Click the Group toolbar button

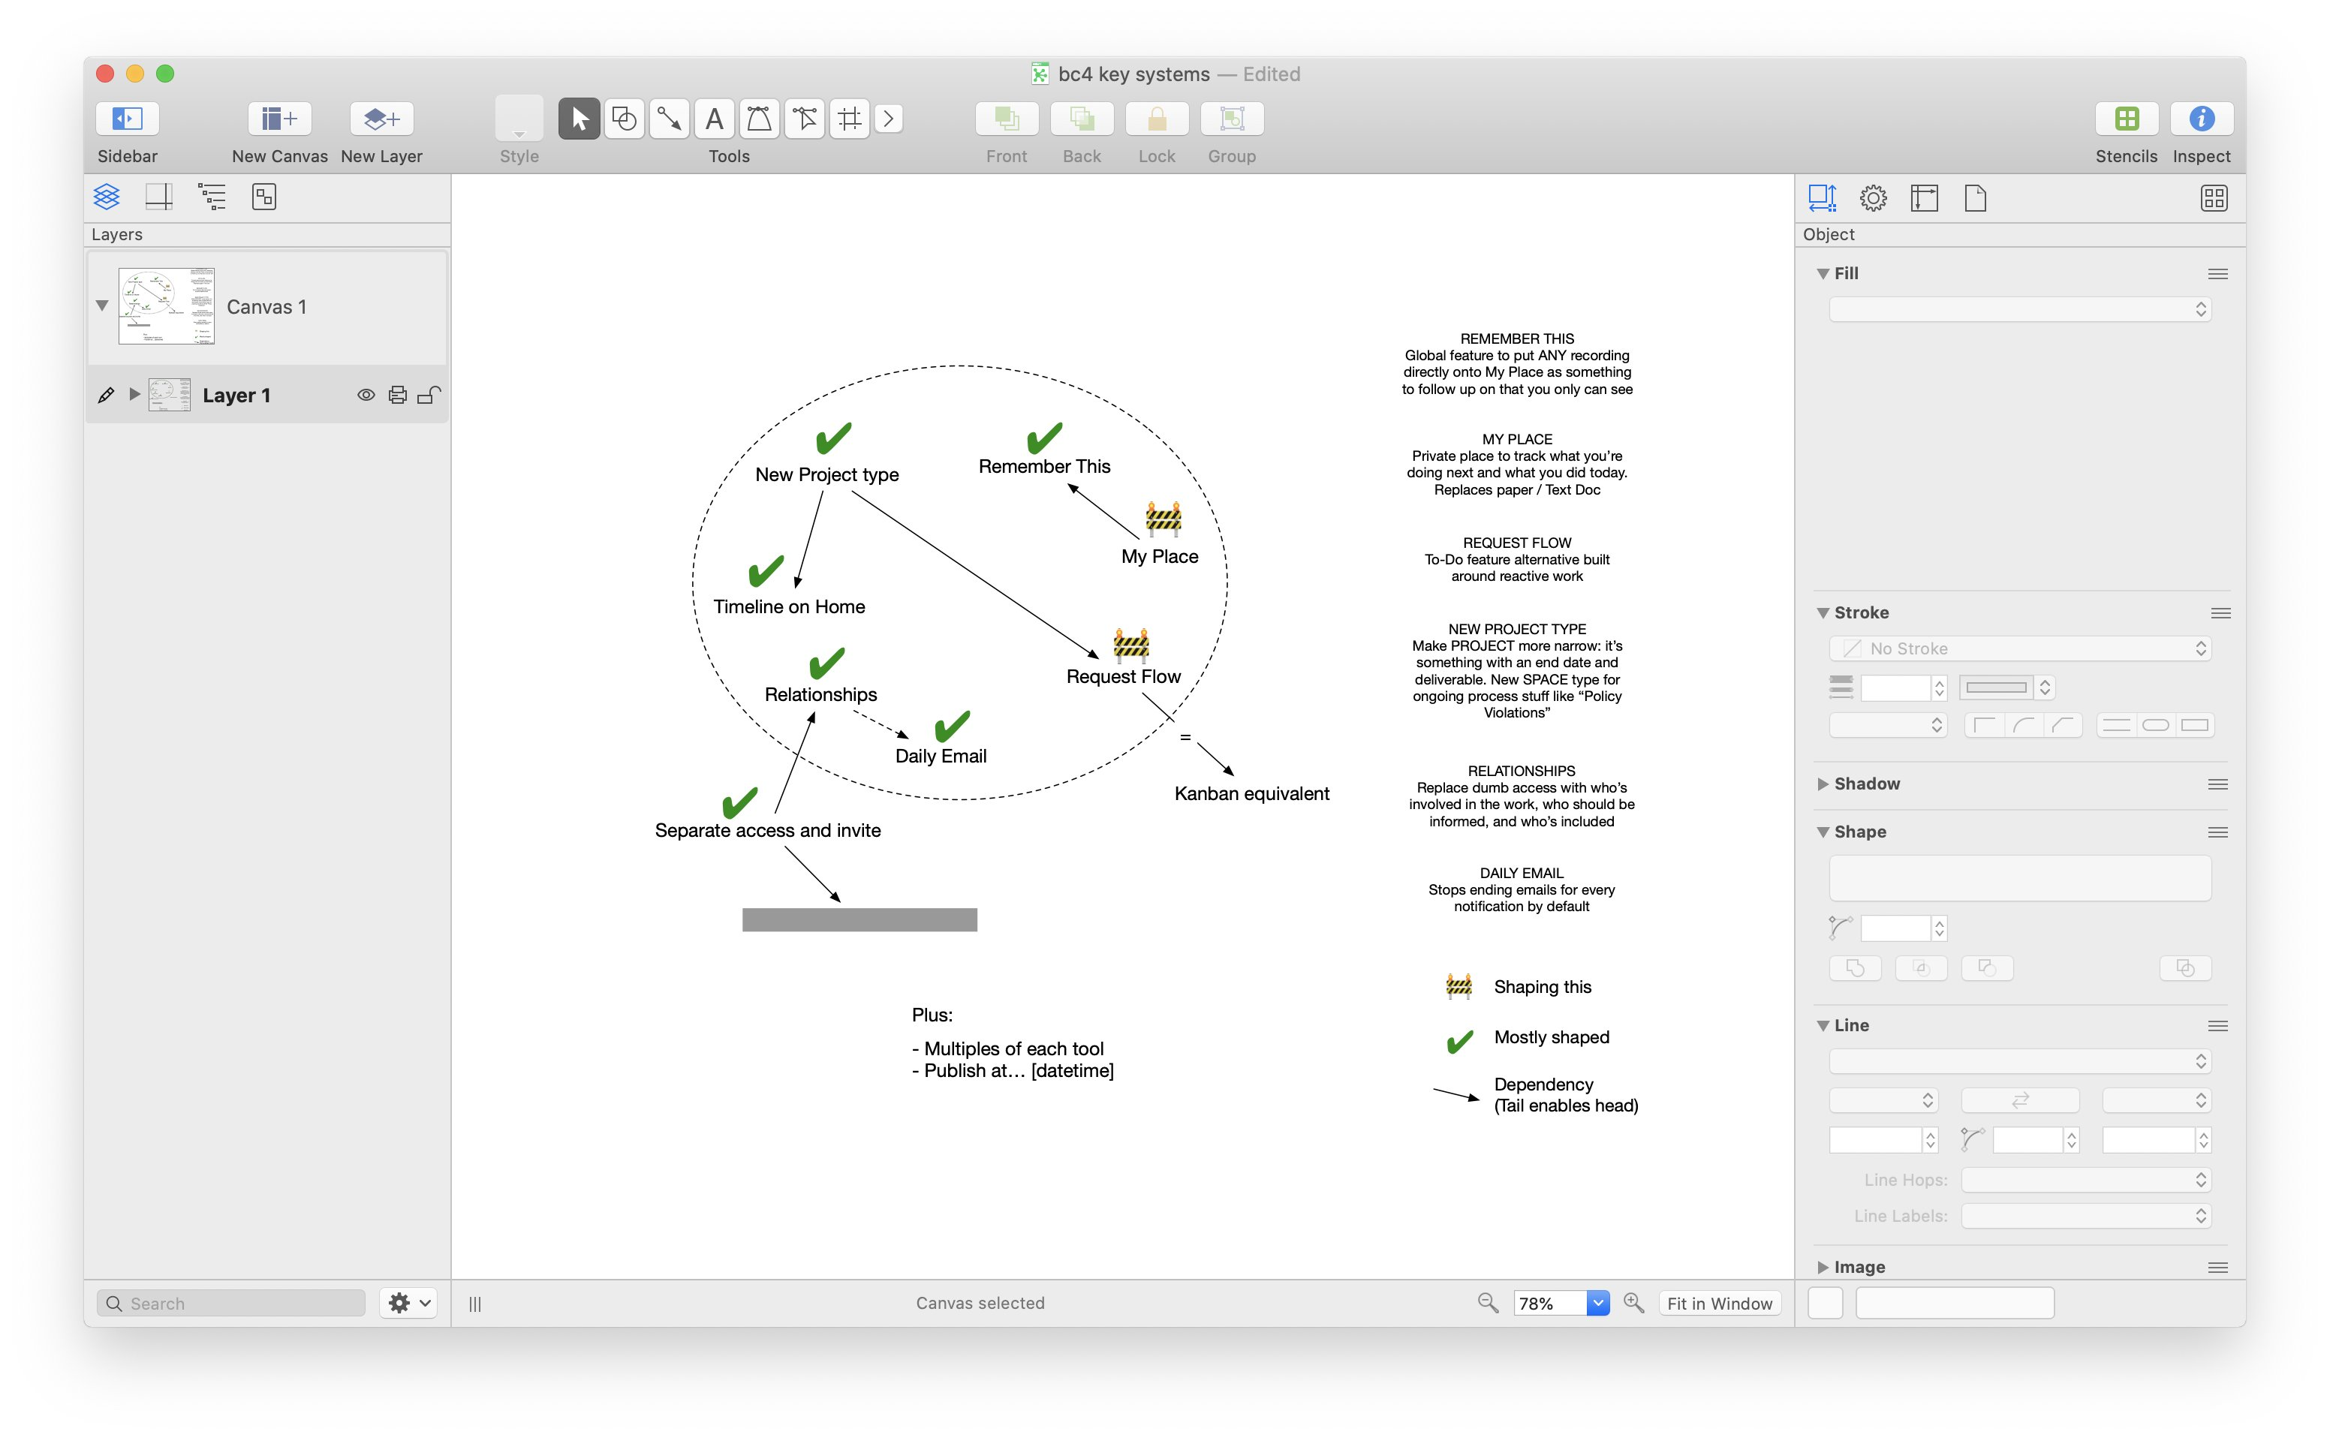point(1232,119)
